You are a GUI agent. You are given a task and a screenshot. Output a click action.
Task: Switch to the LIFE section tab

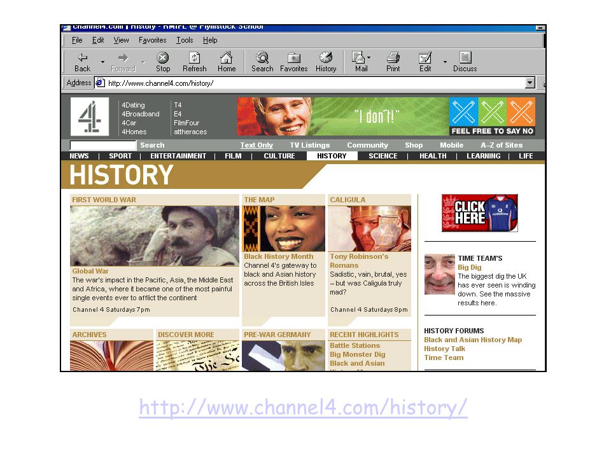pos(526,156)
